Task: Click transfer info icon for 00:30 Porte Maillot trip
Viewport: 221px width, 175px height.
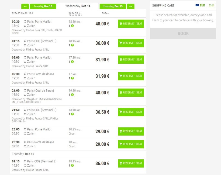Action: [x=72, y=26]
